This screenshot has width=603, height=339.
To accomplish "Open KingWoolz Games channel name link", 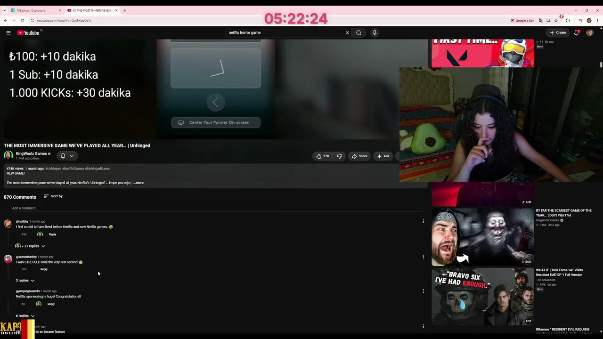I will click(31, 153).
